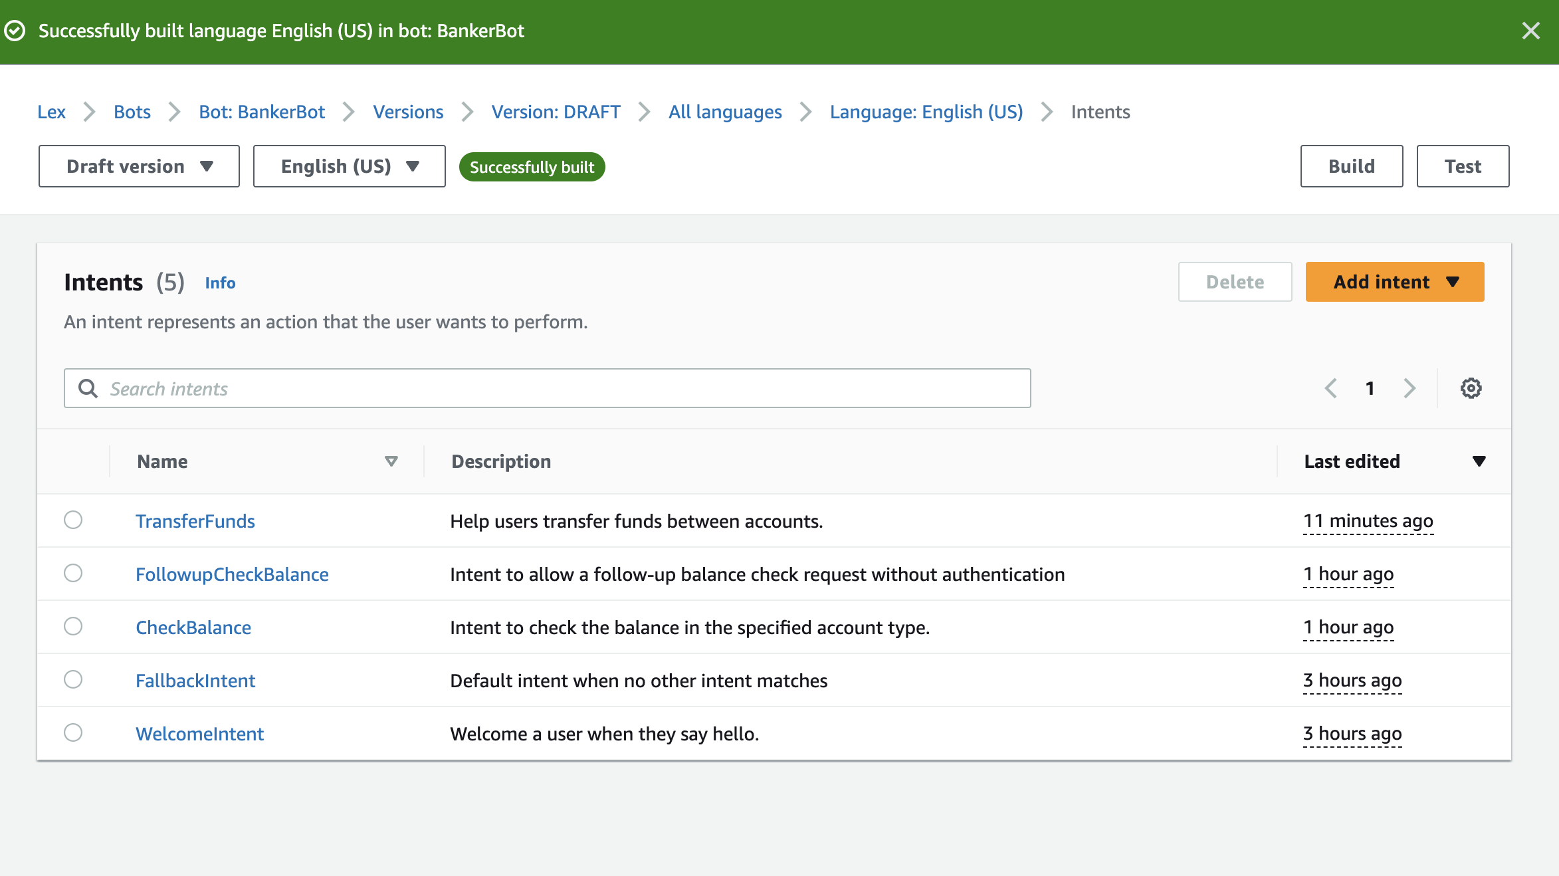Dismiss the success notification banner

point(1530,31)
